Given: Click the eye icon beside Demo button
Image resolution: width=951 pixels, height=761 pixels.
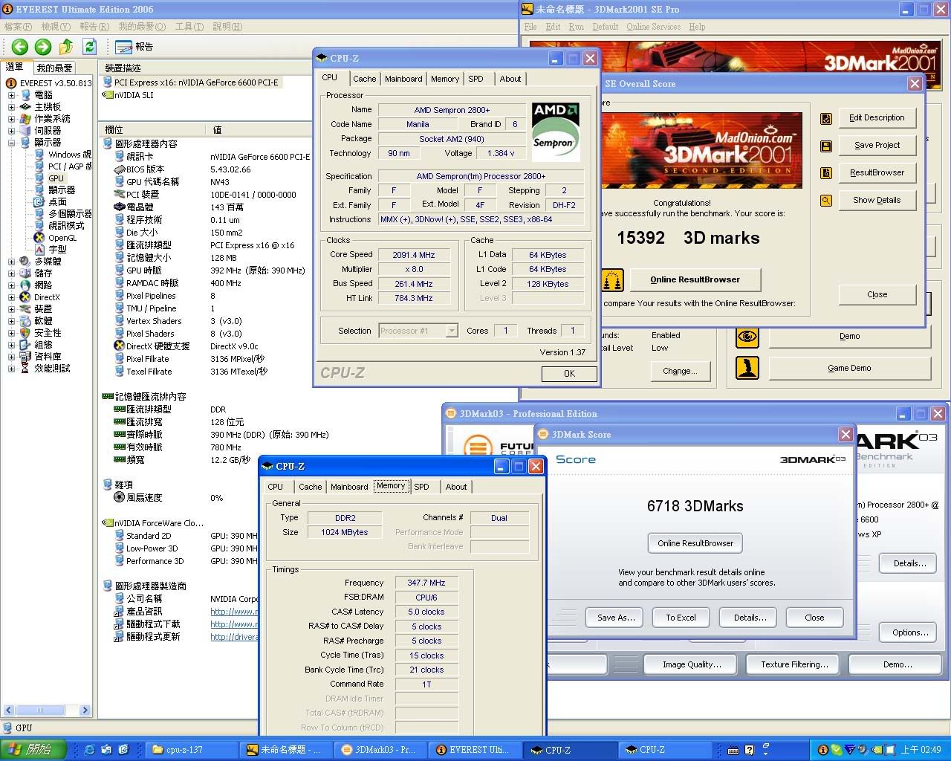Looking at the screenshot, I should coord(747,337).
